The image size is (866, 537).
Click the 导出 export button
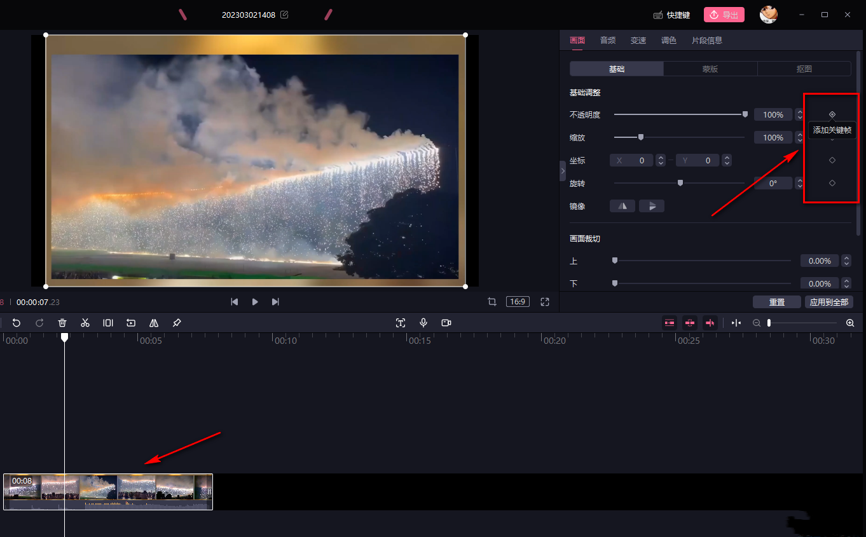[x=724, y=15]
